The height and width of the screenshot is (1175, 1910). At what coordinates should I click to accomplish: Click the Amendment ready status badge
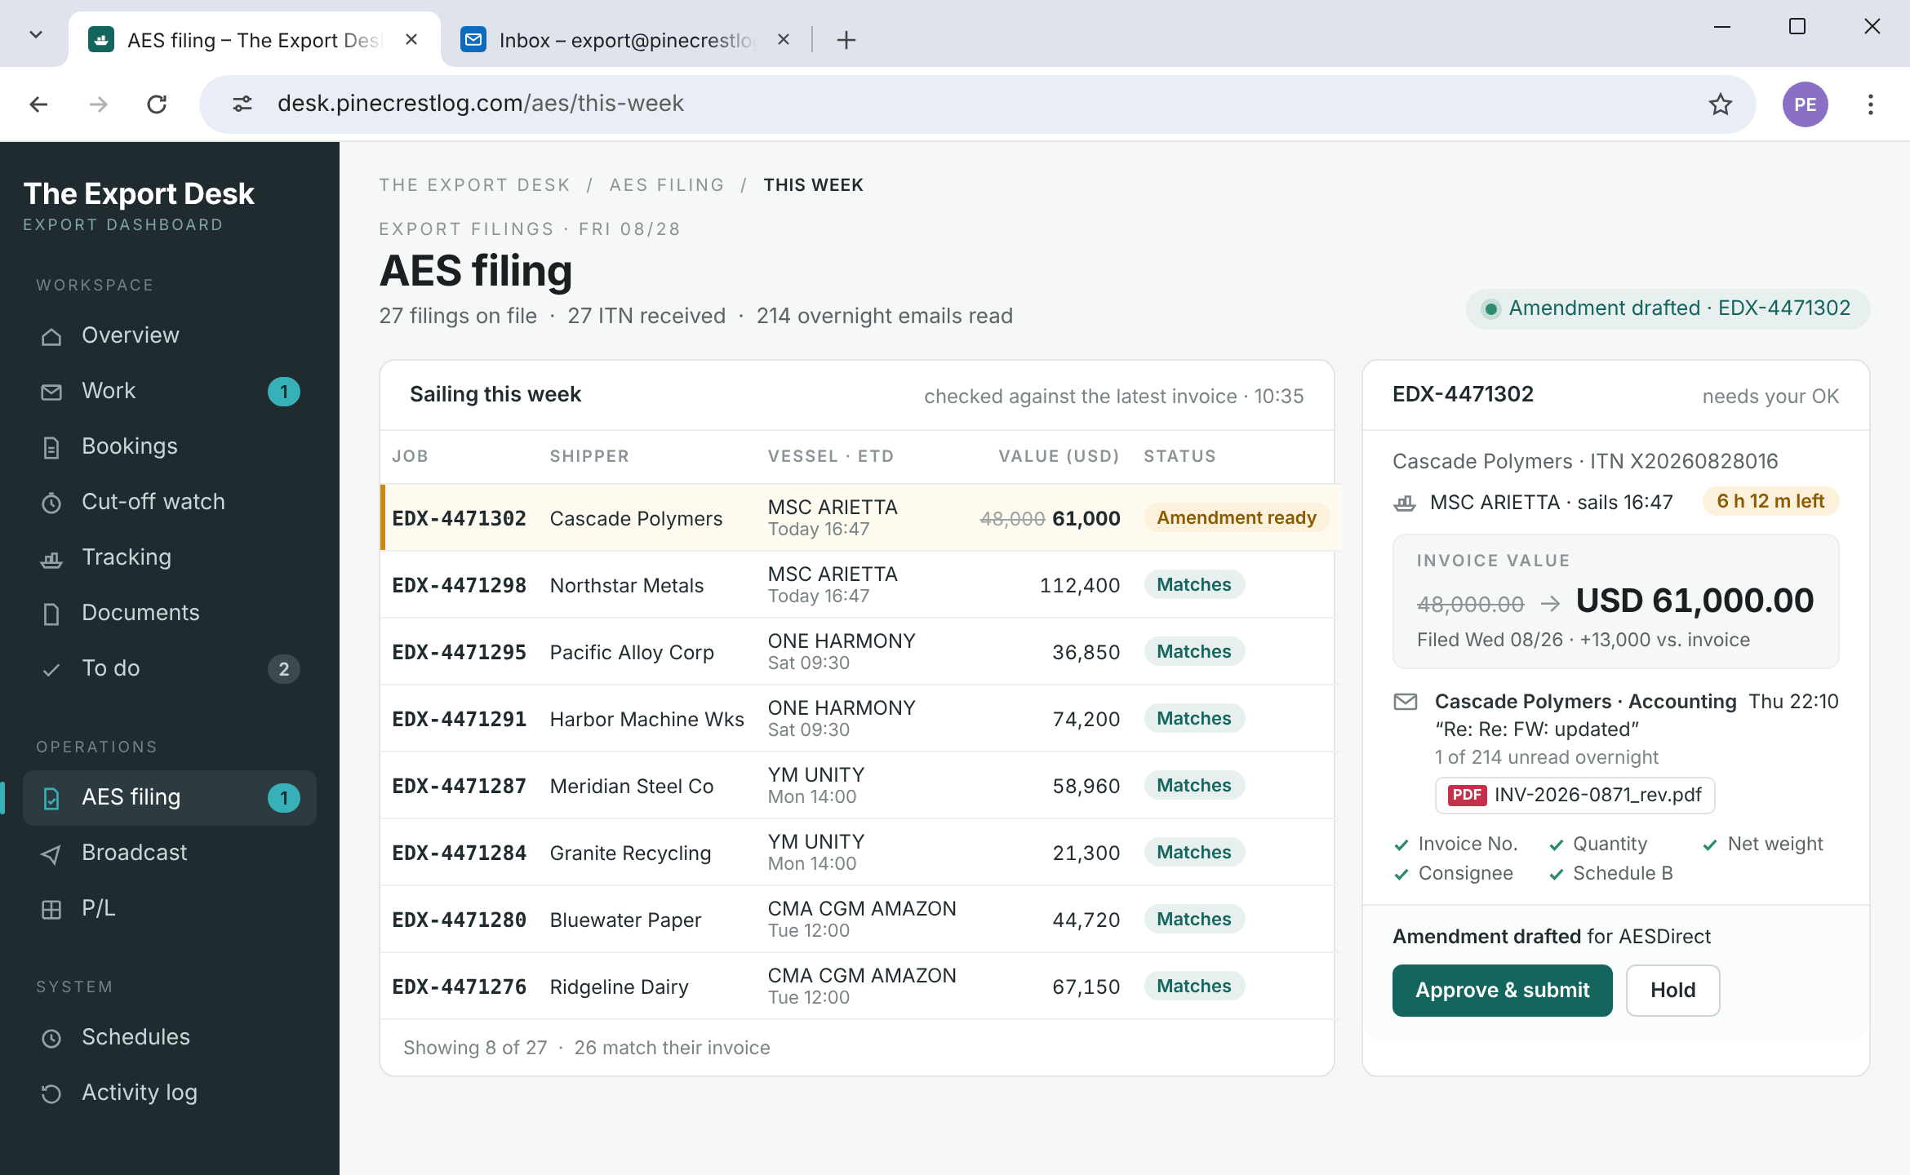[1237, 517]
